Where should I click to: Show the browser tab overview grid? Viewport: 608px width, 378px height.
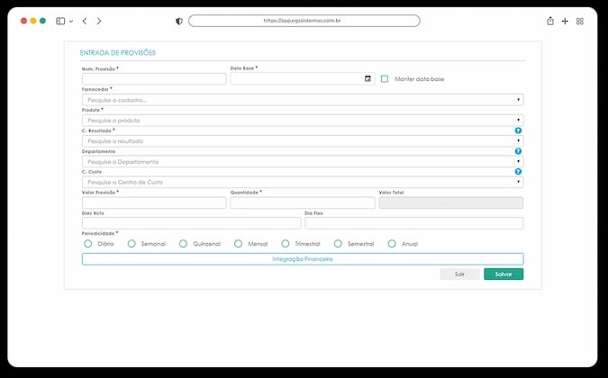(x=580, y=22)
